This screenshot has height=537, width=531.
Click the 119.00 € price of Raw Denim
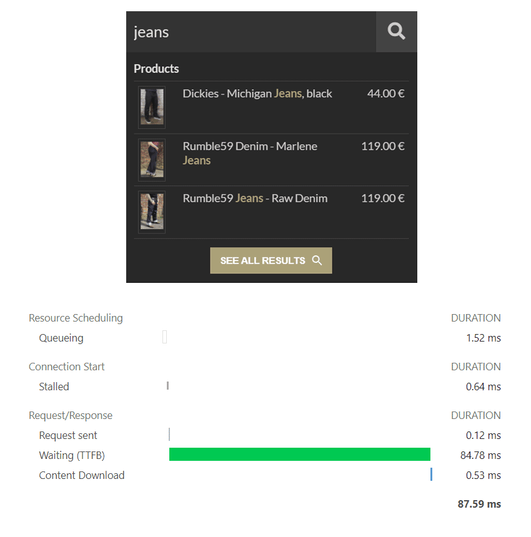tap(383, 199)
